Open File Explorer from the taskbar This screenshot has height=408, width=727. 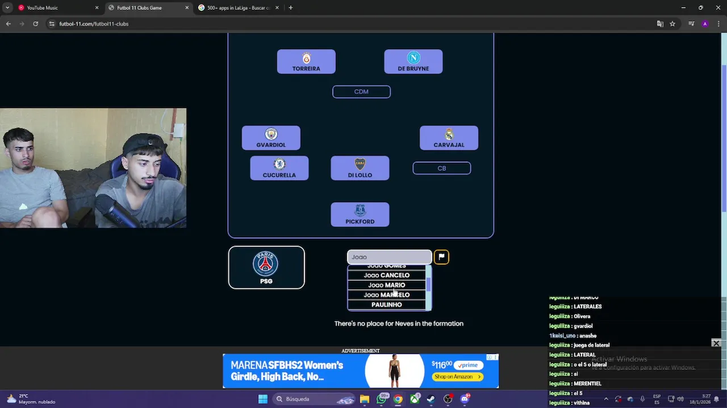point(365,399)
